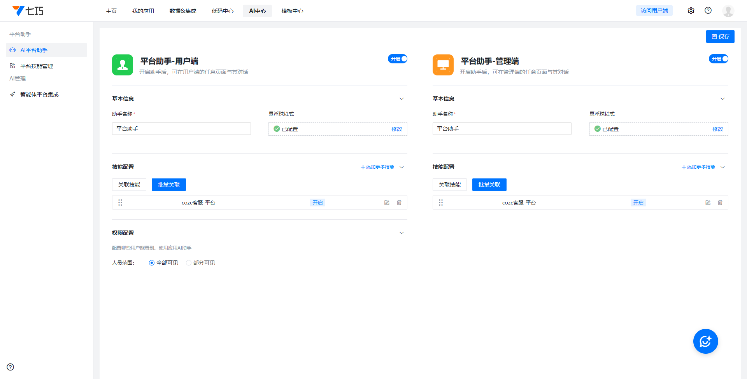The height and width of the screenshot is (379, 747).
Task: Switch to 低码中心 top navigation tab
Action: click(x=223, y=11)
